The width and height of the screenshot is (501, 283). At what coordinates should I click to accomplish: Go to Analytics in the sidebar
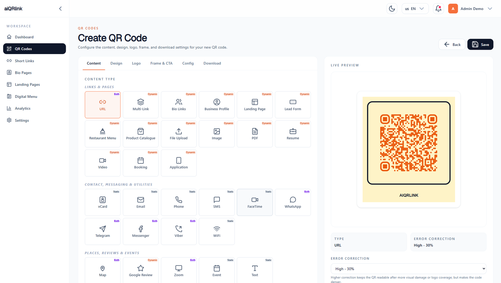[34, 108]
